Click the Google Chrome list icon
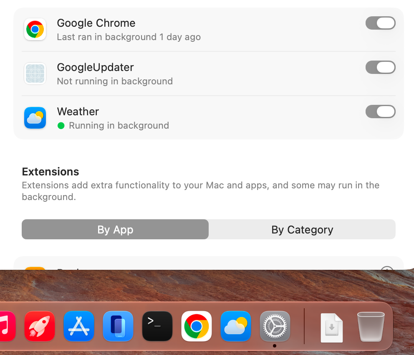The height and width of the screenshot is (355, 414). pos(35,29)
